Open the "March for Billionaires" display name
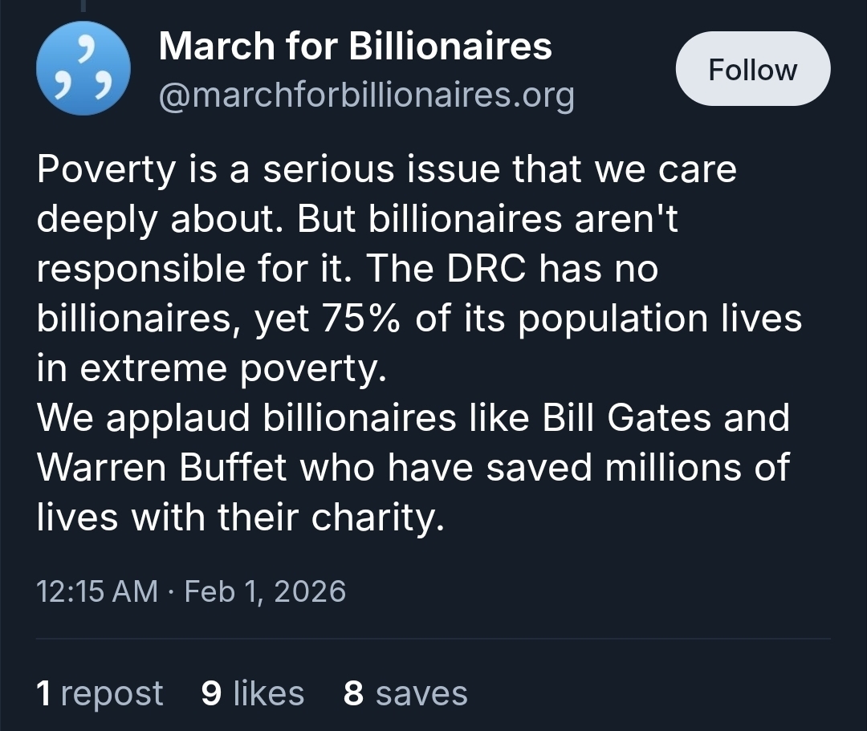 pyautogui.click(x=356, y=47)
